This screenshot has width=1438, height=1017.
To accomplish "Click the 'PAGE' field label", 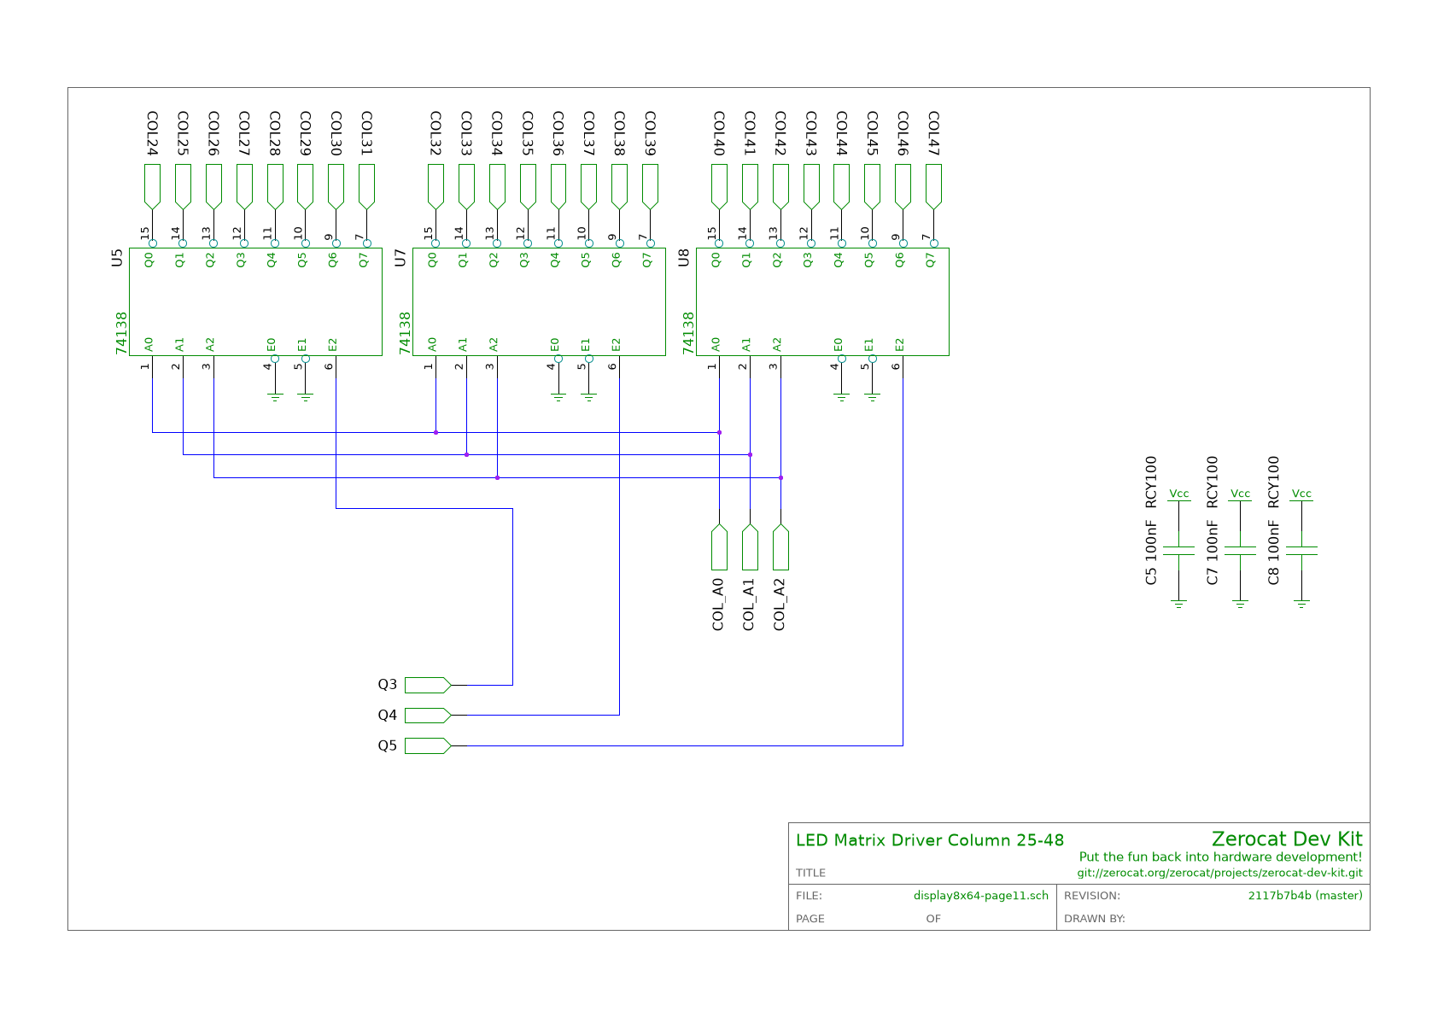I will tap(810, 919).
